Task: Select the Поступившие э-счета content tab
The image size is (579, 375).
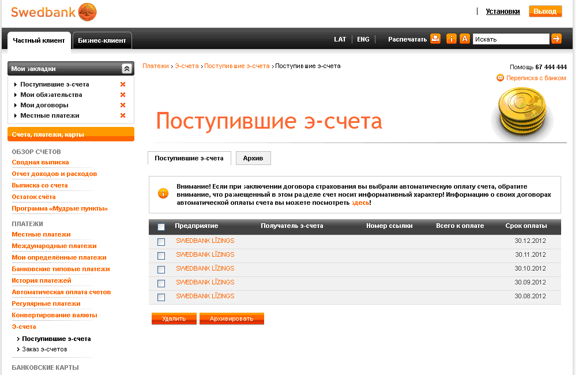Action: click(x=189, y=158)
